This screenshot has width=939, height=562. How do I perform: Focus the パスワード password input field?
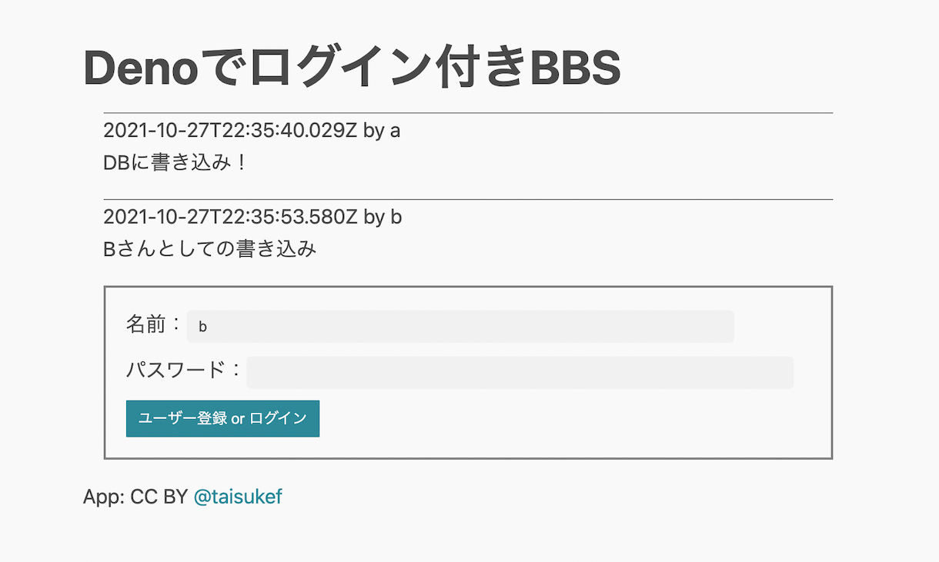520,372
